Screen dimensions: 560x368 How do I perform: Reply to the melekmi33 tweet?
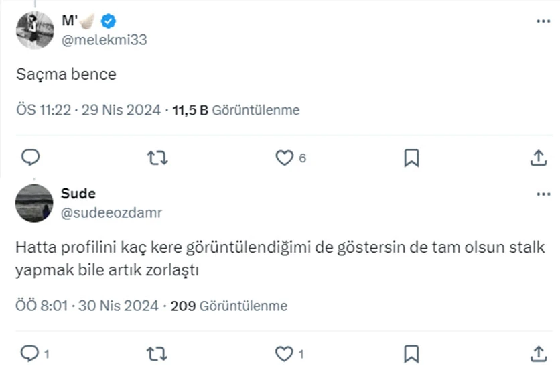(x=31, y=158)
